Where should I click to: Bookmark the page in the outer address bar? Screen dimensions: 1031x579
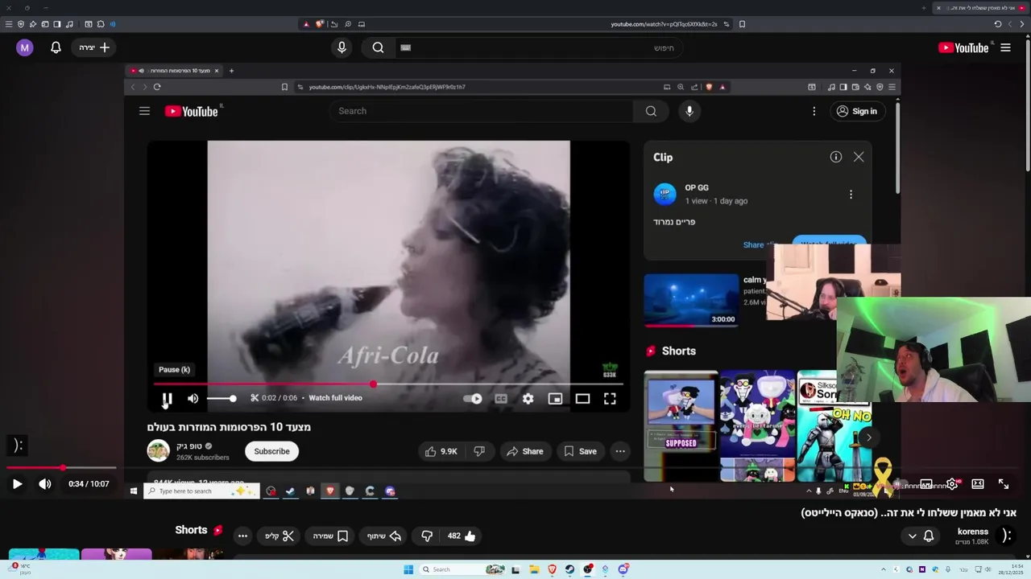pos(742,24)
